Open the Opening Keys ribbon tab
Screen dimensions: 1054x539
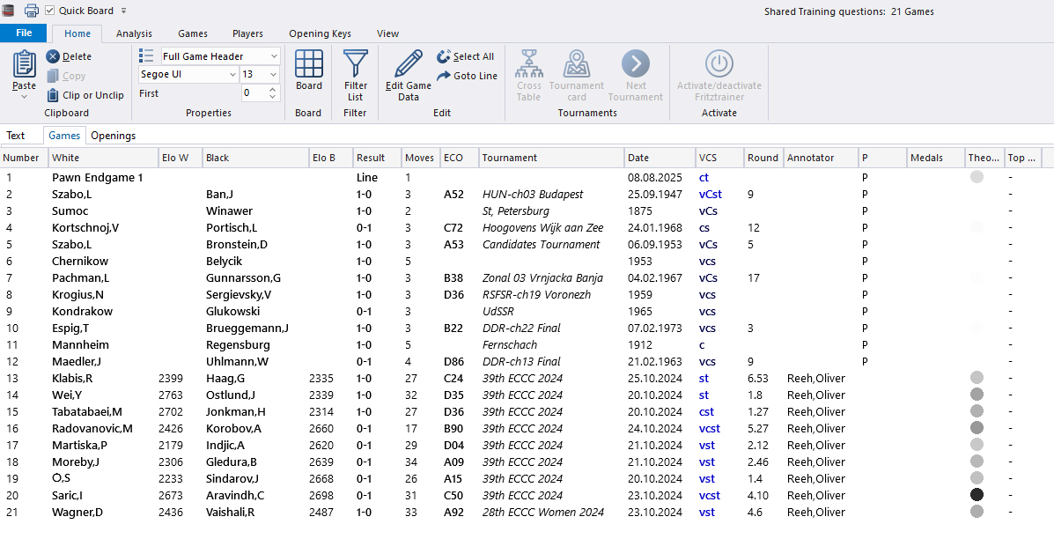pyautogui.click(x=320, y=33)
